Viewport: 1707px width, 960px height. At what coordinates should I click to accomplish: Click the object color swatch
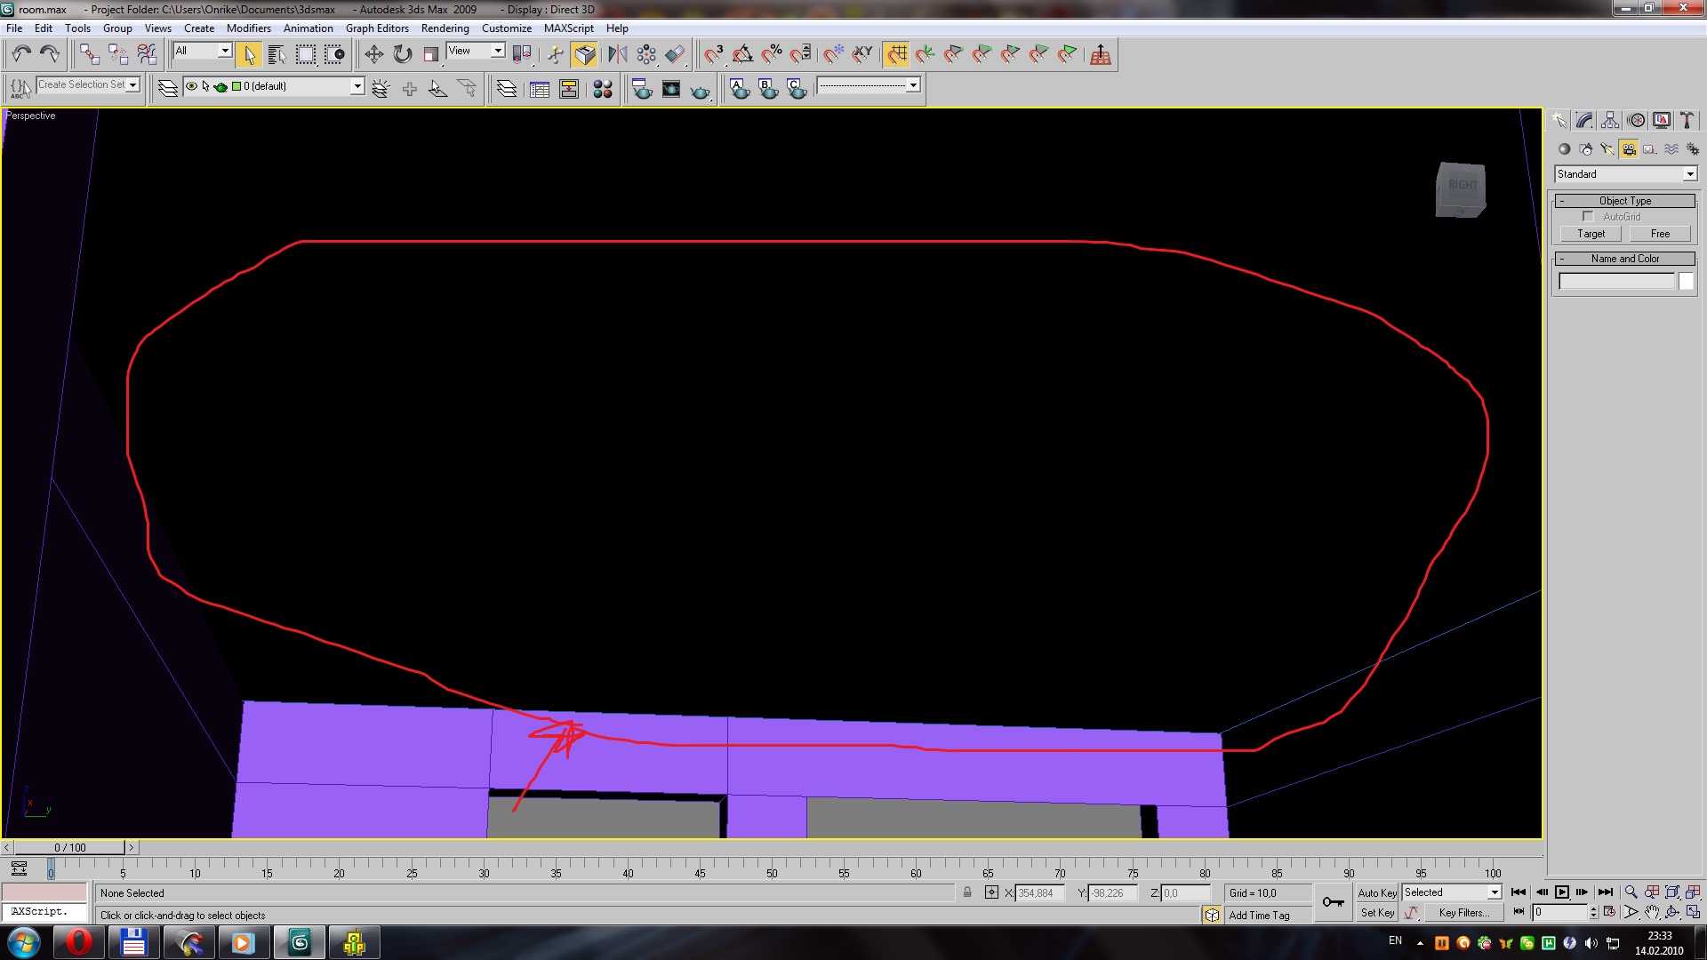[1686, 281]
